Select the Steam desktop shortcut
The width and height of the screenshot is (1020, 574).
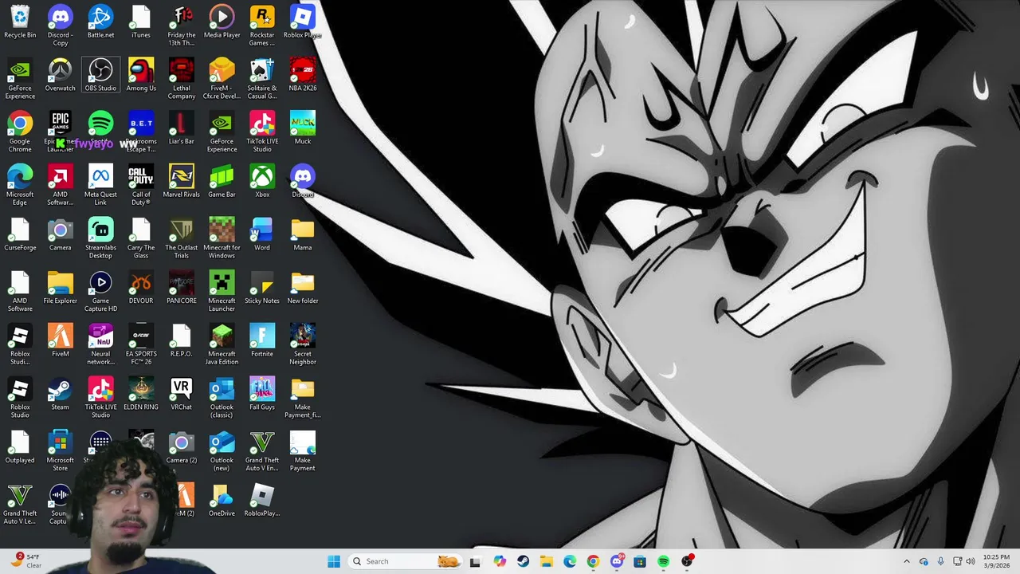point(60,395)
